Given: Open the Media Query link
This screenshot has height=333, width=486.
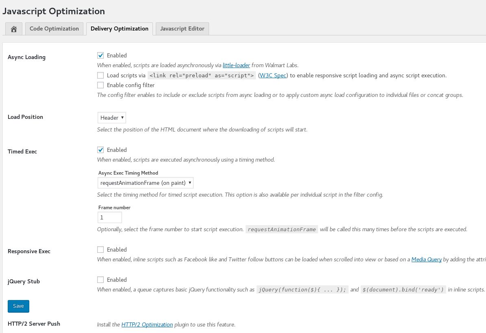Looking at the screenshot, I should pos(426,259).
